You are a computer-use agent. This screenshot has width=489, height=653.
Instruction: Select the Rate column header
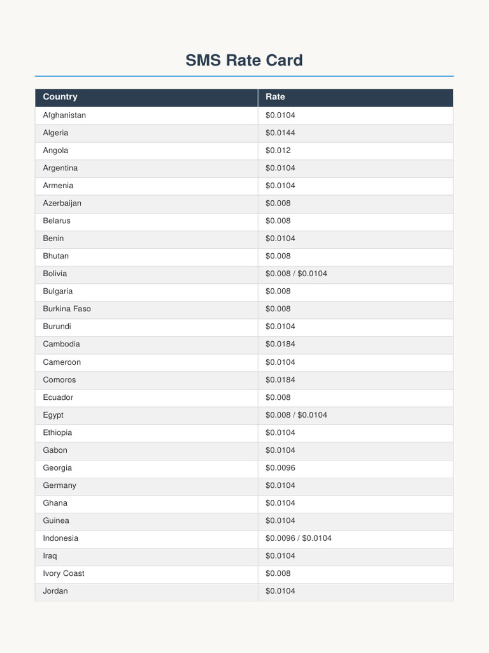pyautogui.click(x=355, y=97)
